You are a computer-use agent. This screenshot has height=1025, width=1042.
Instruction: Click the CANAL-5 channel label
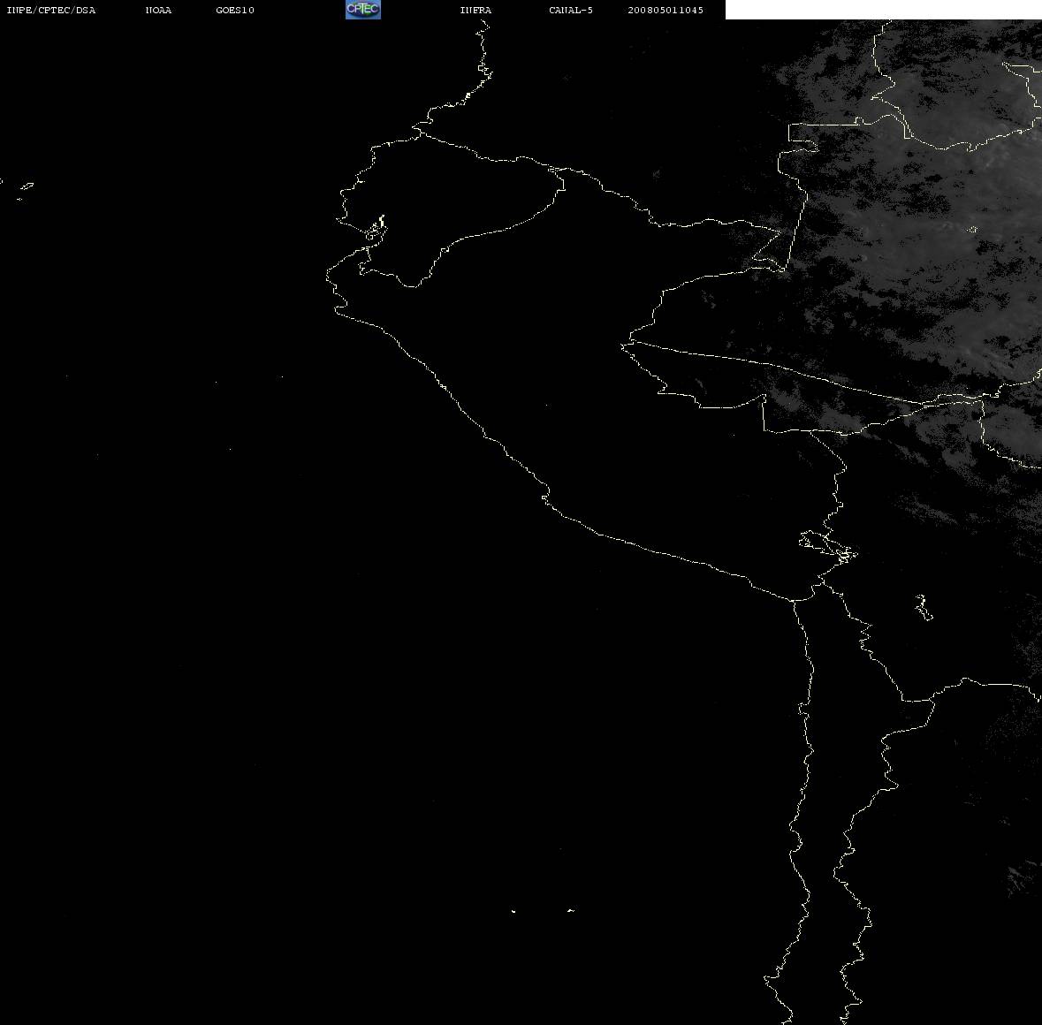[571, 10]
